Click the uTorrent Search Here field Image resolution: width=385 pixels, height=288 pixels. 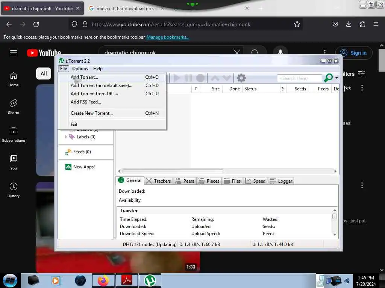coord(300,78)
